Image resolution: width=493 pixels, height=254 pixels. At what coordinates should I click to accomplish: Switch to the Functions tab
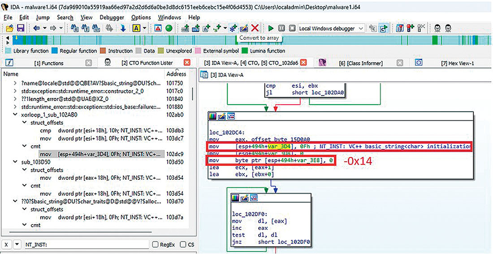[x=48, y=63]
